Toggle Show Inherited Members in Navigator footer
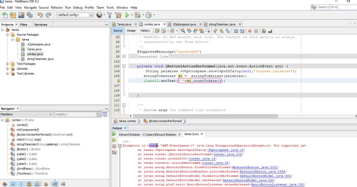The image size is (357, 187). pos(5,184)
